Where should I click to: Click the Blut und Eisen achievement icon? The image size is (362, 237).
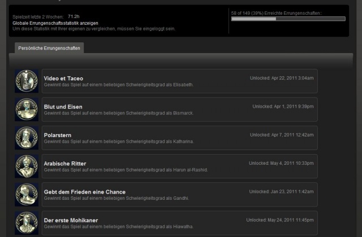point(26,109)
